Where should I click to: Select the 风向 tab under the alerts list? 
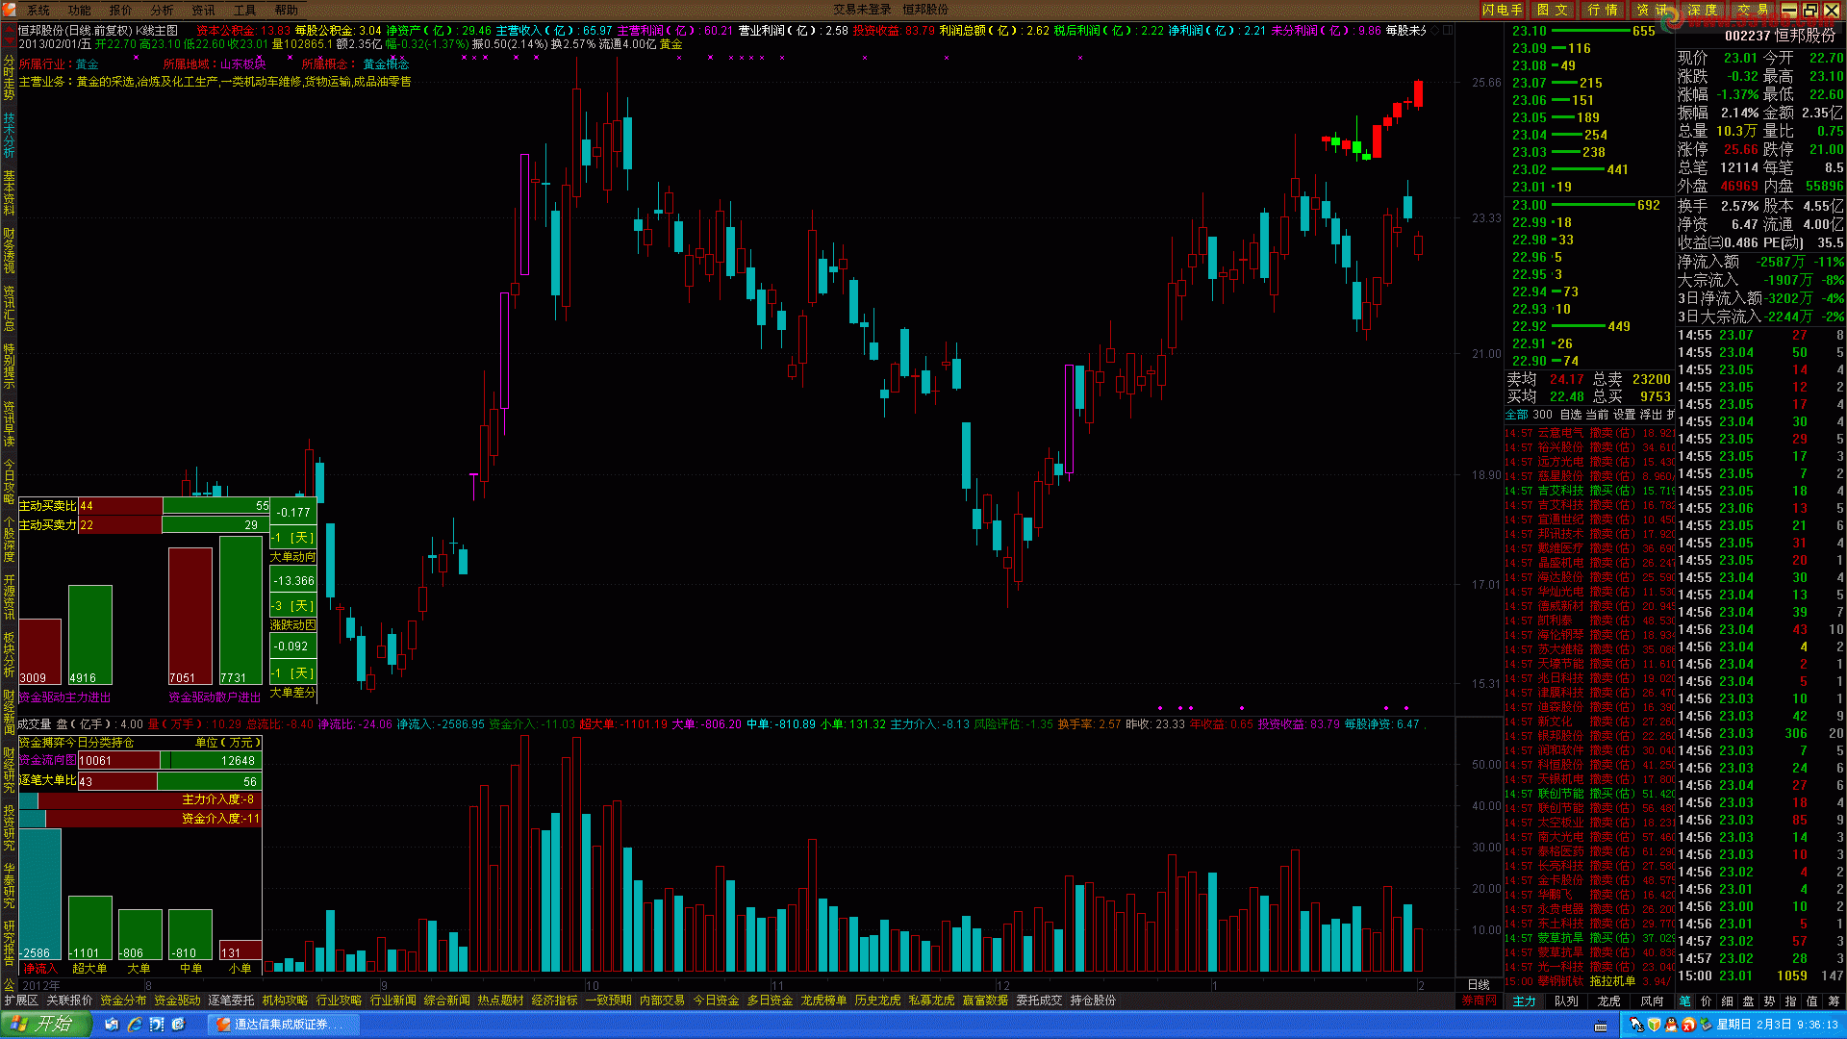point(1652,1001)
